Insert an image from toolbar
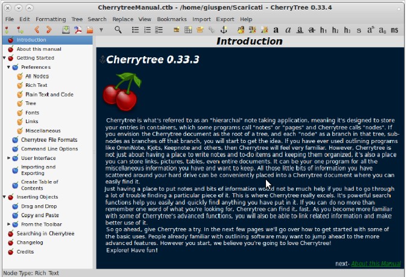Viewport: 407px width, 277px height. (x=176, y=30)
